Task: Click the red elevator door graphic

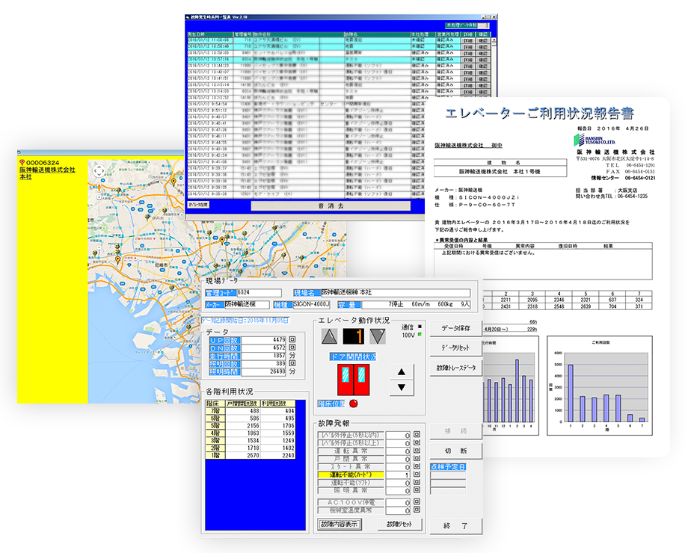Action: (x=354, y=380)
